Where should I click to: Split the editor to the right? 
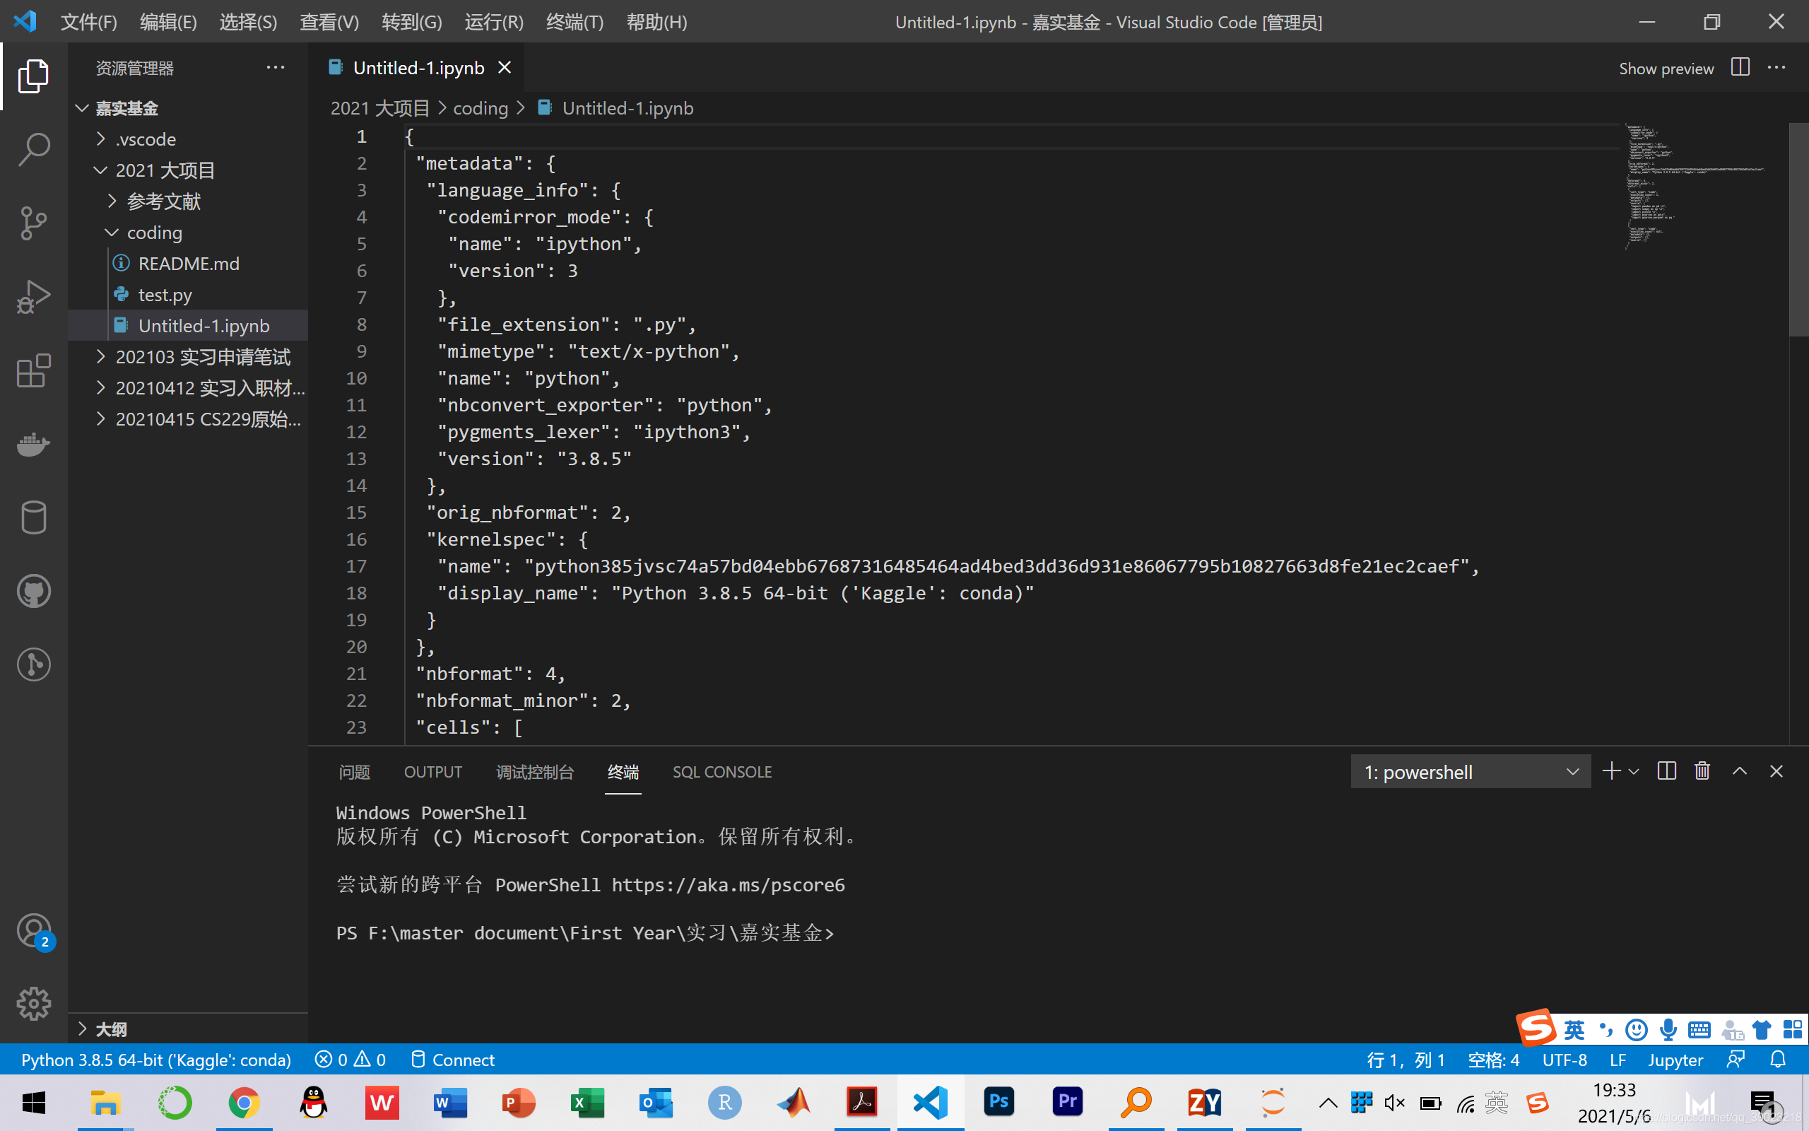pyautogui.click(x=1740, y=68)
